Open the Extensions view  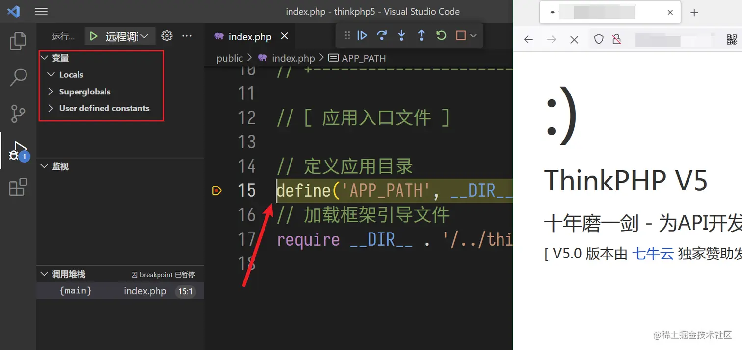[18, 187]
